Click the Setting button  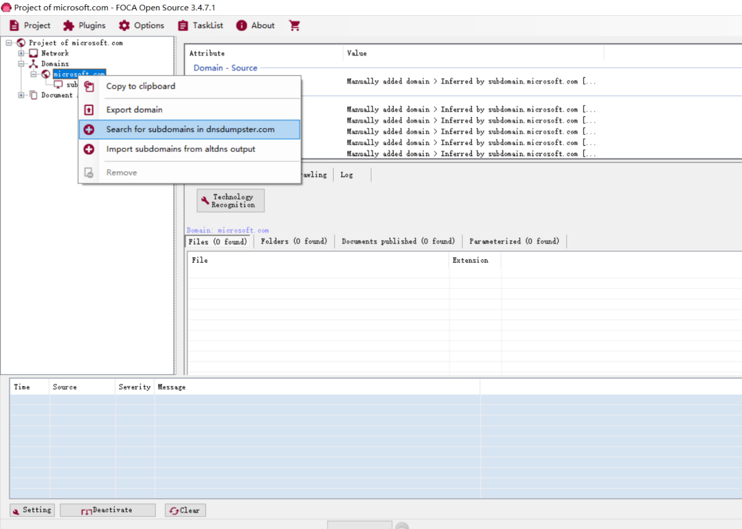click(32, 510)
